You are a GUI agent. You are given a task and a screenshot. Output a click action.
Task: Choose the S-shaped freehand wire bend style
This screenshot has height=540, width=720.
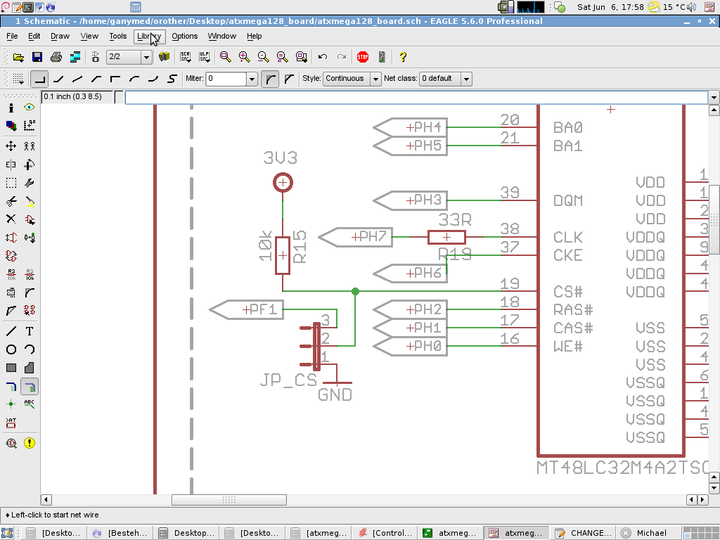click(x=172, y=79)
